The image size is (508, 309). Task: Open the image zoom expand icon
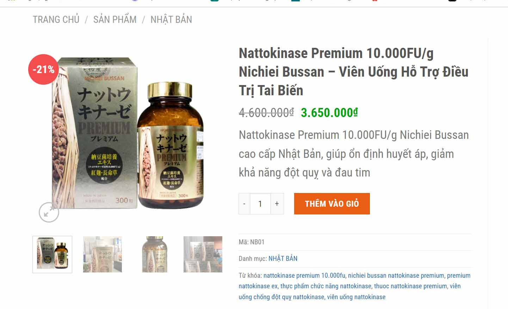[49, 212]
